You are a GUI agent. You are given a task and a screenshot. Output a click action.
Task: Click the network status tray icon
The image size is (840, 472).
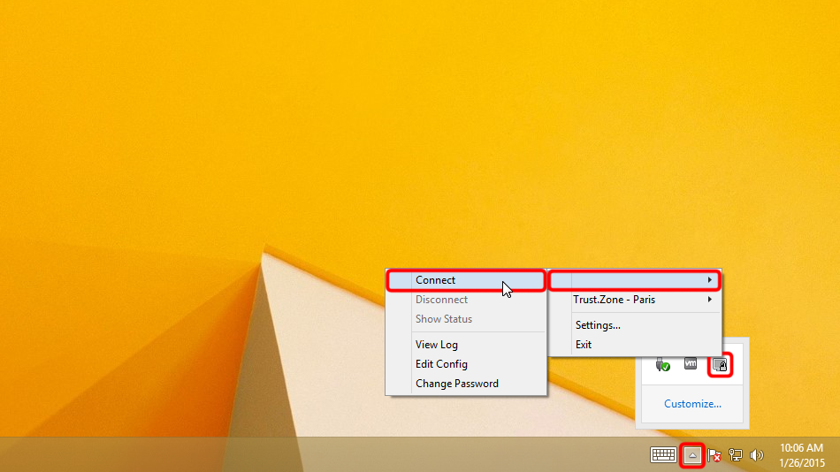click(735, 455)
